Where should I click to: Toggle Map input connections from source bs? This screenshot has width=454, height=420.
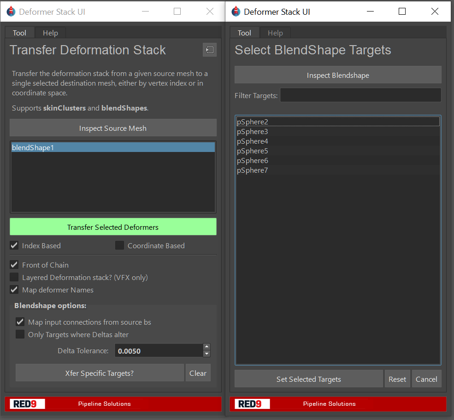point(20,322)
